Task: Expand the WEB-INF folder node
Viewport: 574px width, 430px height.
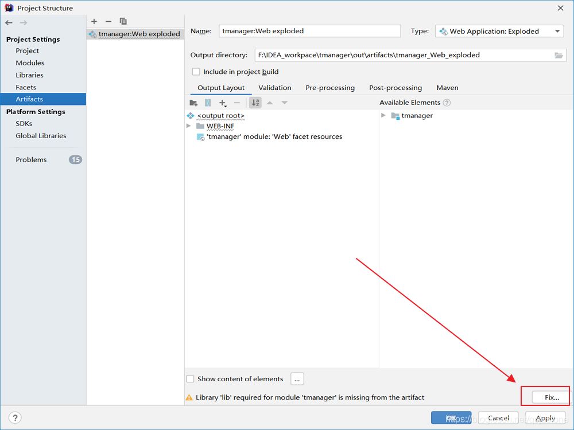Action: pos(189,126)
